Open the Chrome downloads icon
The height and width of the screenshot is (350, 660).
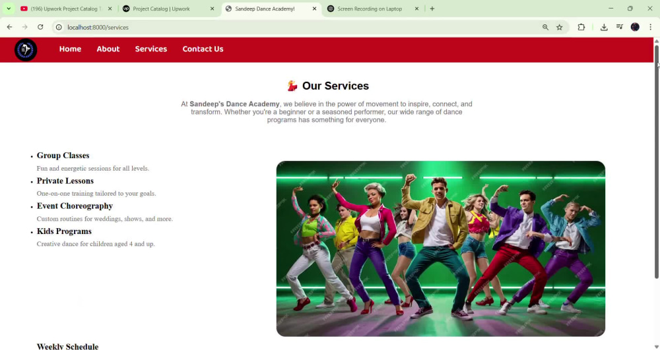pos(604,27)
